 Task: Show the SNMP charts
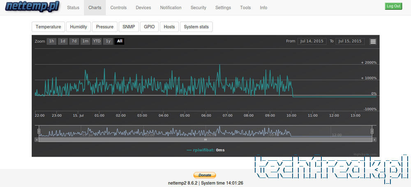coord(129,27)
